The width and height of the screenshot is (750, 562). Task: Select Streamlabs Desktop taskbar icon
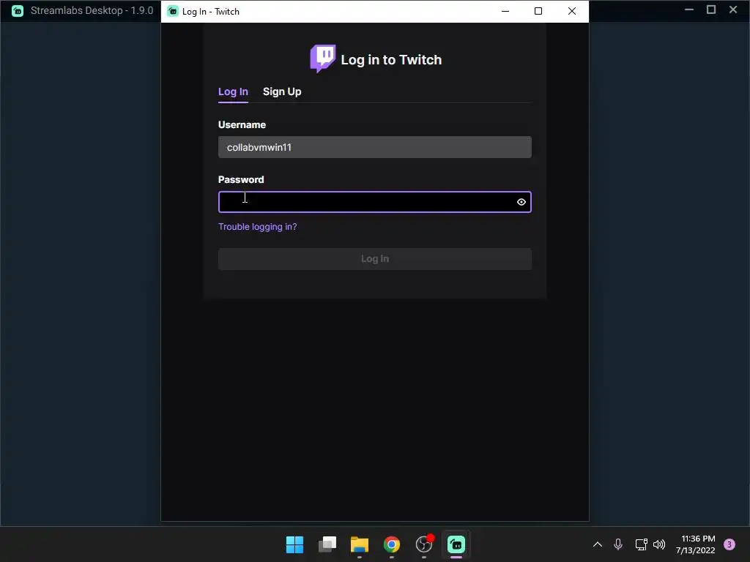coord(456,544)
